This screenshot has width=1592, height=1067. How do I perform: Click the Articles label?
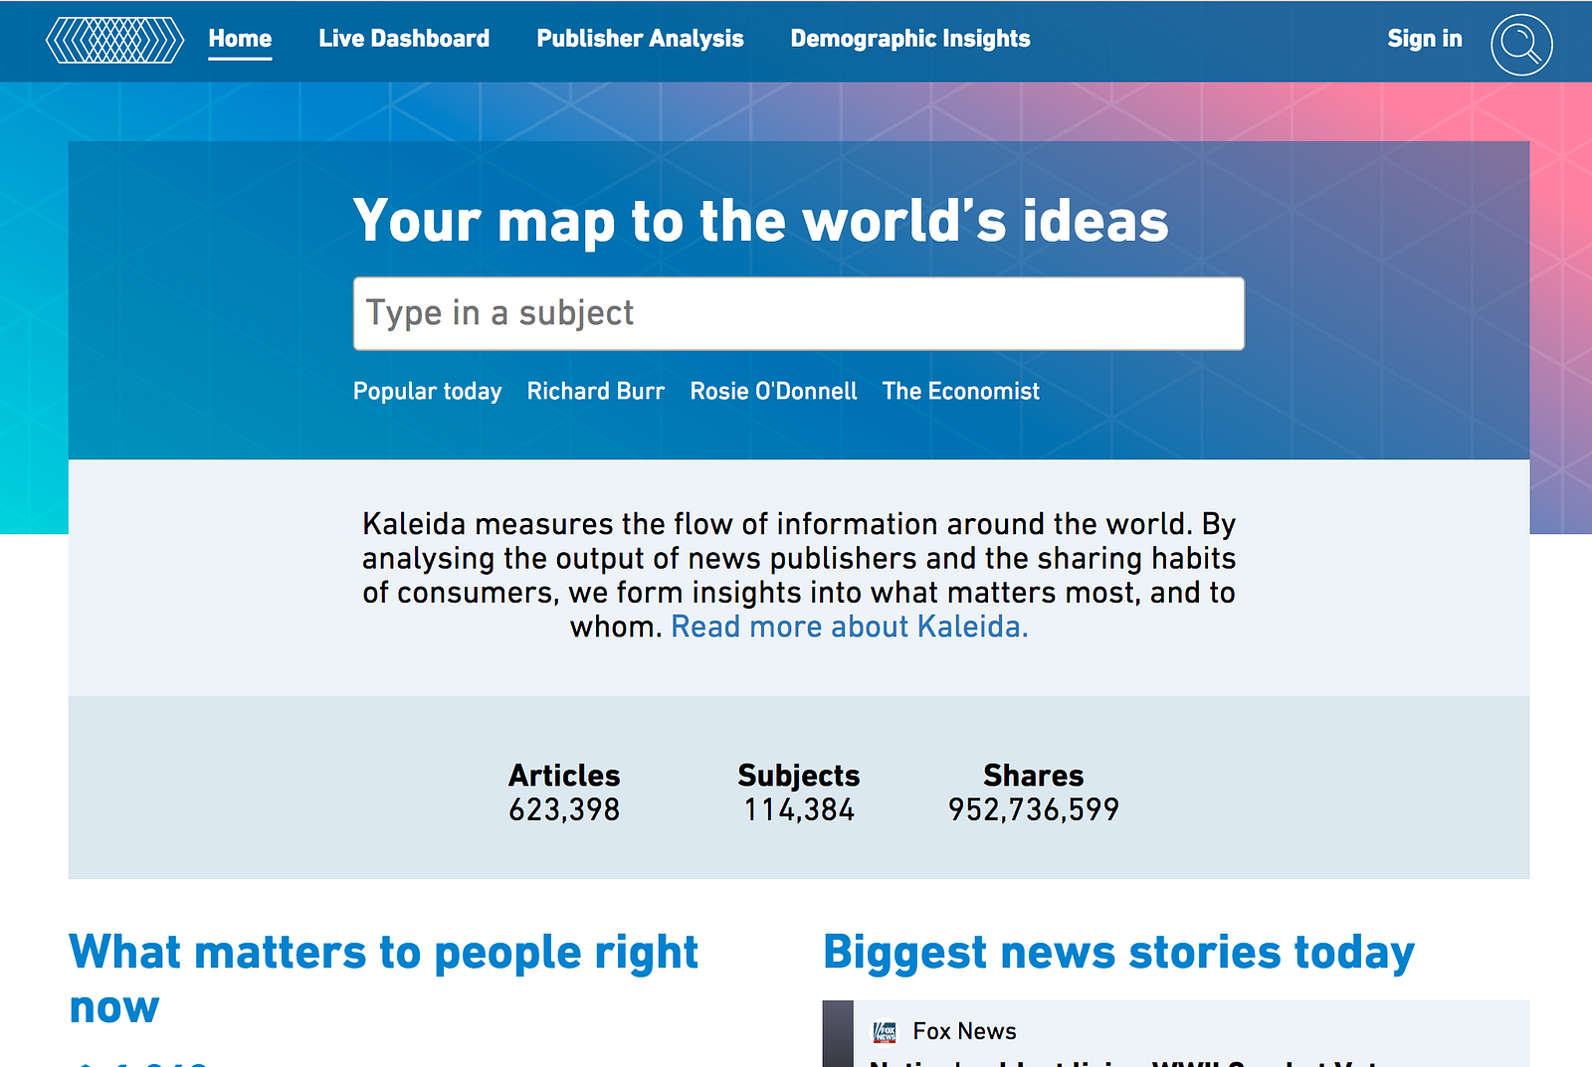click(564, 776)
